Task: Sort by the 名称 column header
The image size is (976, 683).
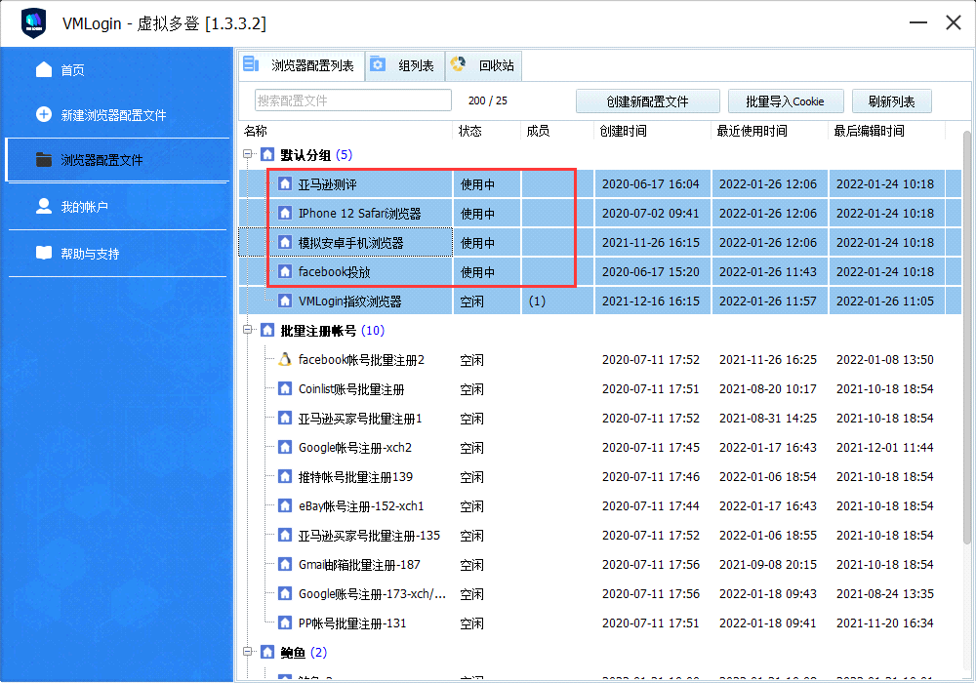Action: pos(346,131)
